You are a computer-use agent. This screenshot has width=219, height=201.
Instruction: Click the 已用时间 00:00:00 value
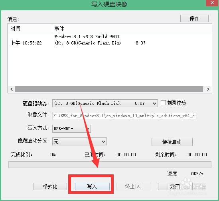(126, 155)
